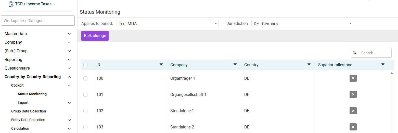Open the Jurisdiction dropdown
The image size is (398, 133).
click(x=302, y=24)
